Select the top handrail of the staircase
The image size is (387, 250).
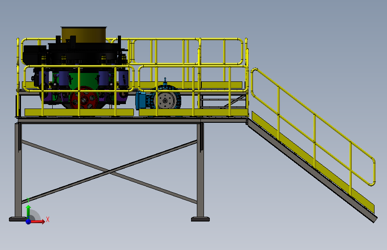313,114
